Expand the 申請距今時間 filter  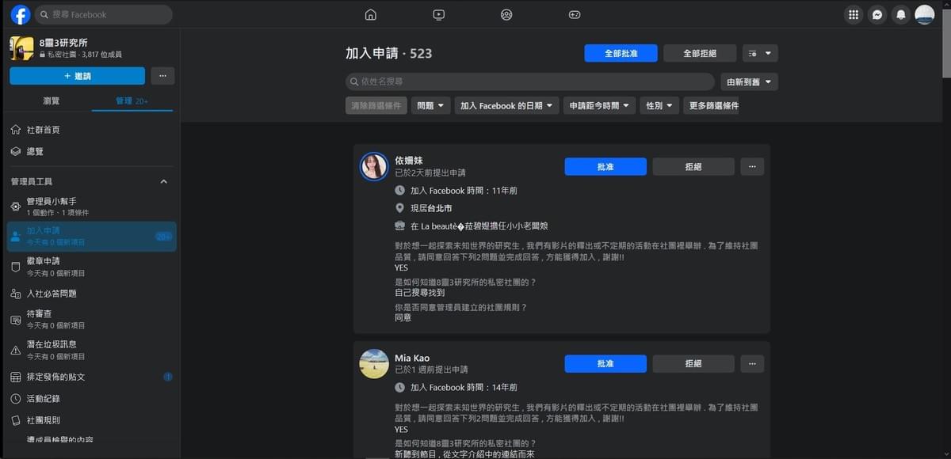coord(600,105)
